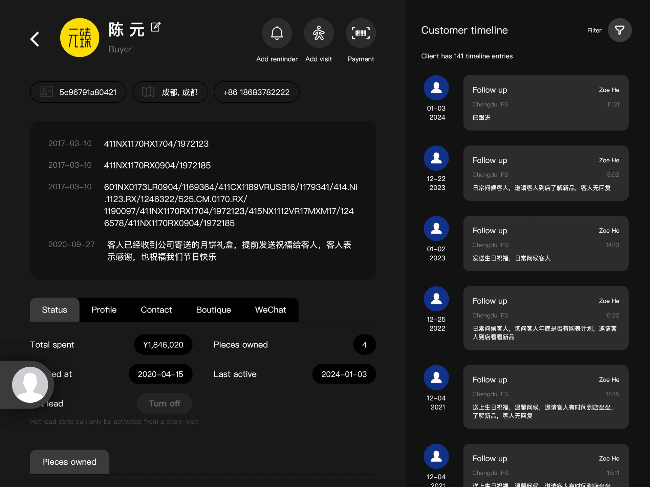The image size is (650, 487).
Task: Open the Pieces owned section tab
Action: click(x=69, y=462)
